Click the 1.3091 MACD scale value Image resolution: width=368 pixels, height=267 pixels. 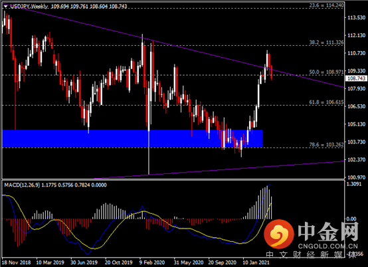click(x=353, y=184)
